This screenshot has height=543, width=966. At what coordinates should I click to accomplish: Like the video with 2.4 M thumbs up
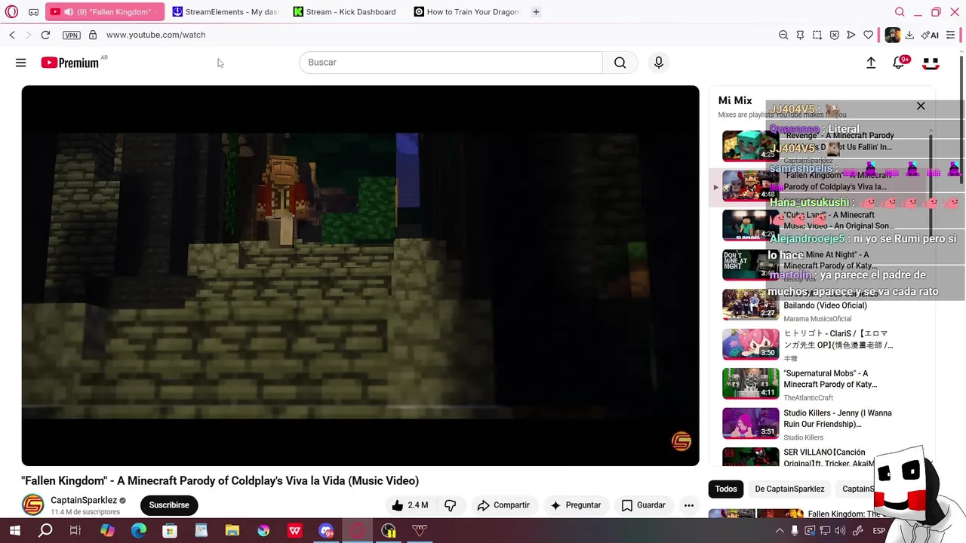pyautogui.click(x=410, y=505)
